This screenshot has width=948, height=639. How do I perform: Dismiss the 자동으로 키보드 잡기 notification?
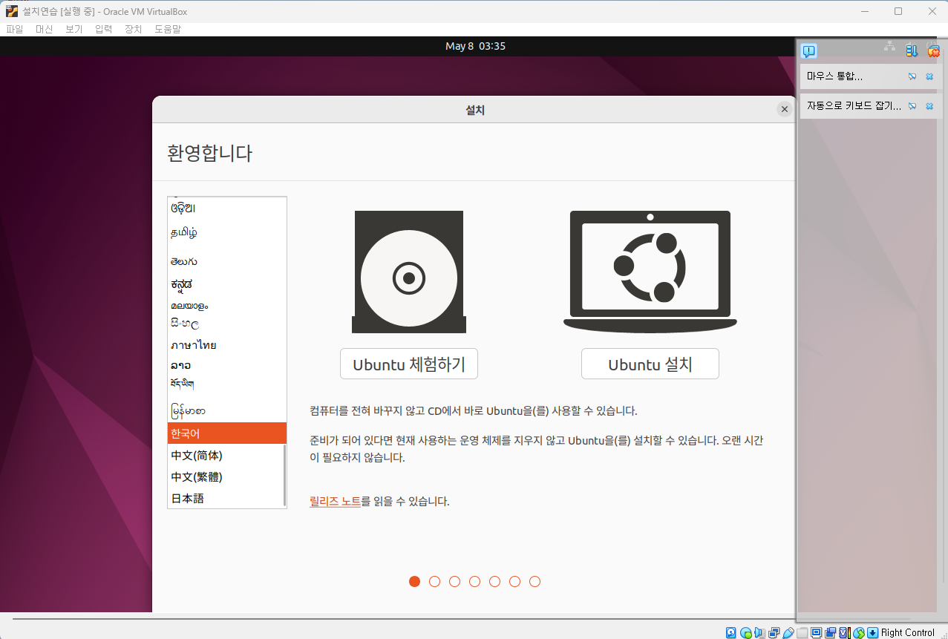coord(929,106)
